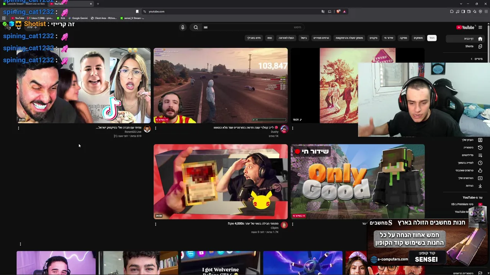This screenshot has height=275, width=490.
Task: Open three-dot menu for Dushy live video
Action: (155, 128)
